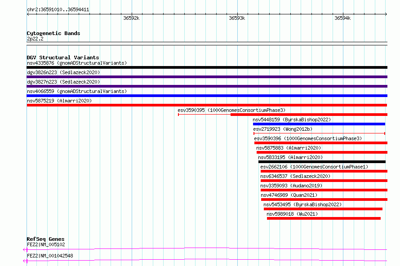400x266 pixels.
Task: Open nsv5453495 (ByrskaBishop2022) label
Action: (x=302, y=204)
